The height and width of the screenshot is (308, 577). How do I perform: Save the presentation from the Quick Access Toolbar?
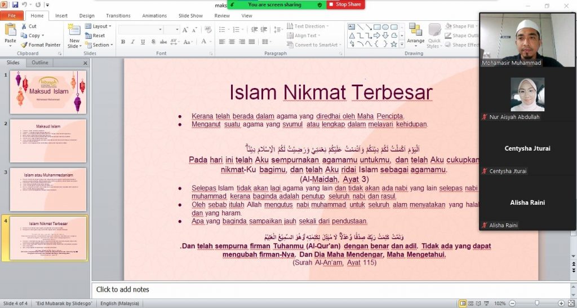[15, 5]
